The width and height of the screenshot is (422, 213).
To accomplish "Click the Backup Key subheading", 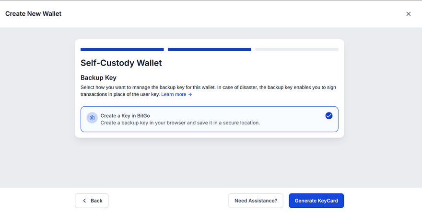I will (98, 78).
